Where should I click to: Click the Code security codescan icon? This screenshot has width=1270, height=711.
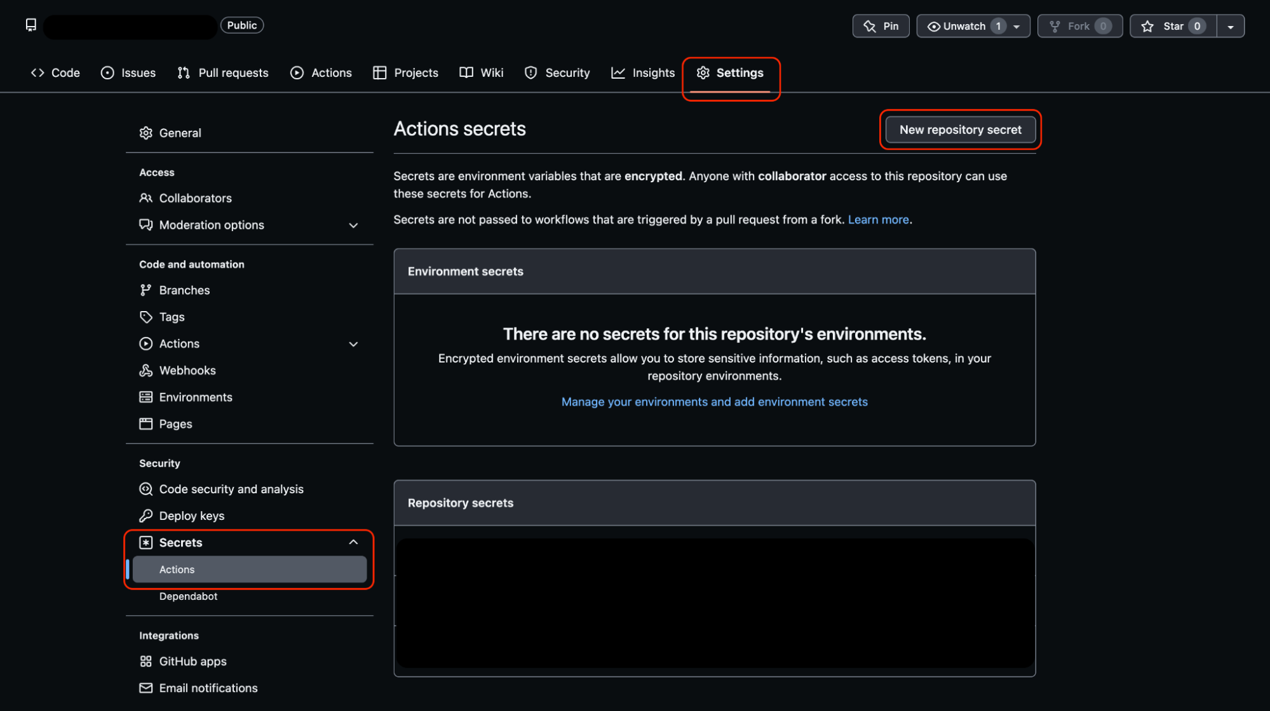pyautogui.click(x=146, y=489)
